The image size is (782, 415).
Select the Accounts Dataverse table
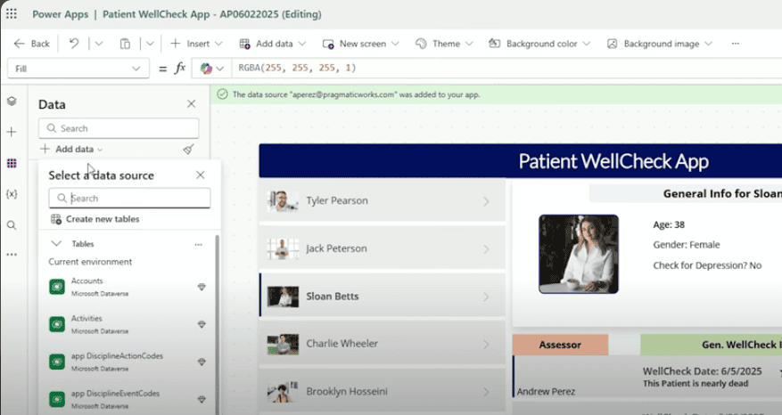(128, 287)
